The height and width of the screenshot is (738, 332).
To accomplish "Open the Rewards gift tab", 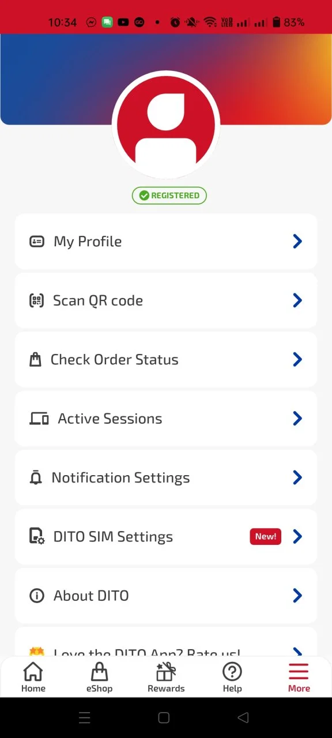I will [166, 677].
